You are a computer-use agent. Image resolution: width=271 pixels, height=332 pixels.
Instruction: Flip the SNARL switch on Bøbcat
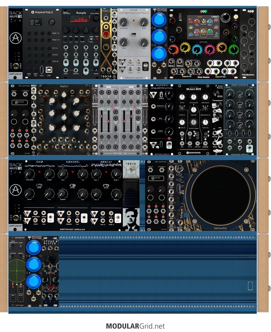tap(106, 185)
